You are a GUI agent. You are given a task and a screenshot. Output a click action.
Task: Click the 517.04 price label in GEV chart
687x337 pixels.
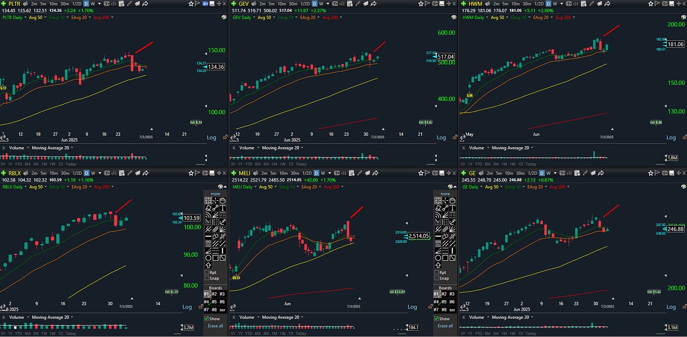point(446,57)
